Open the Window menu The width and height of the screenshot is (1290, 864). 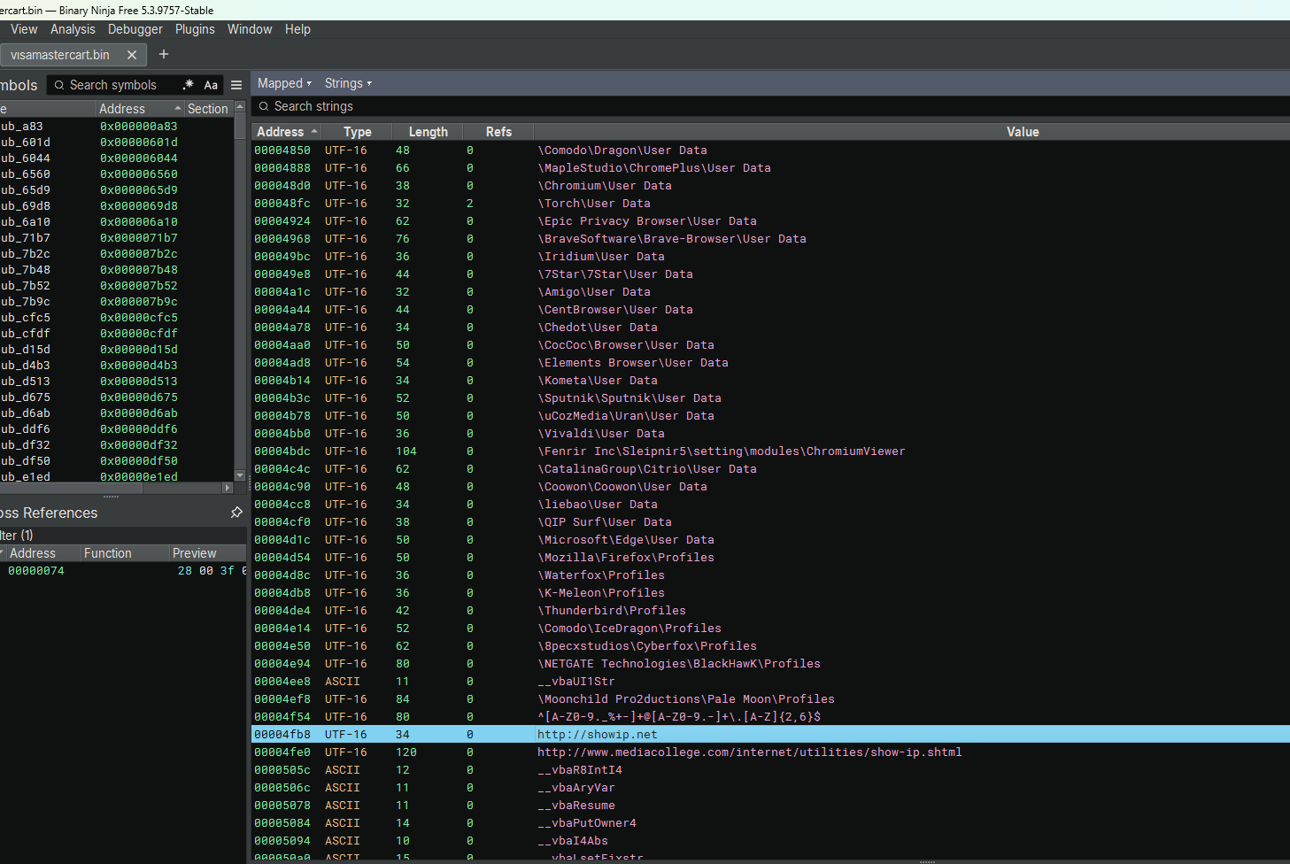[x=250, y=29]
